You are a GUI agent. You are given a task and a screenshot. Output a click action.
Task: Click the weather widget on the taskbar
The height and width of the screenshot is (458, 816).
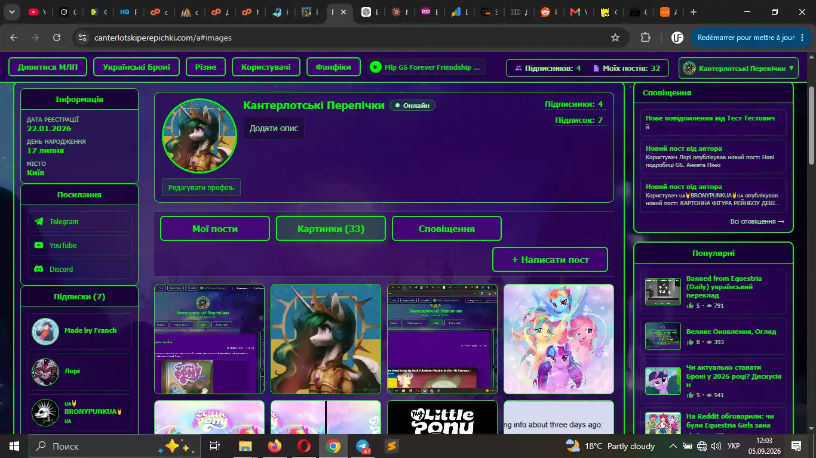[610, 446]
